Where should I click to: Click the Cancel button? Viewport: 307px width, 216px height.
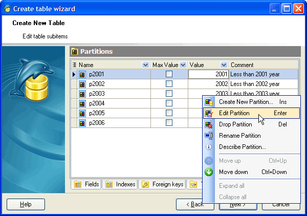click(281, 207)
